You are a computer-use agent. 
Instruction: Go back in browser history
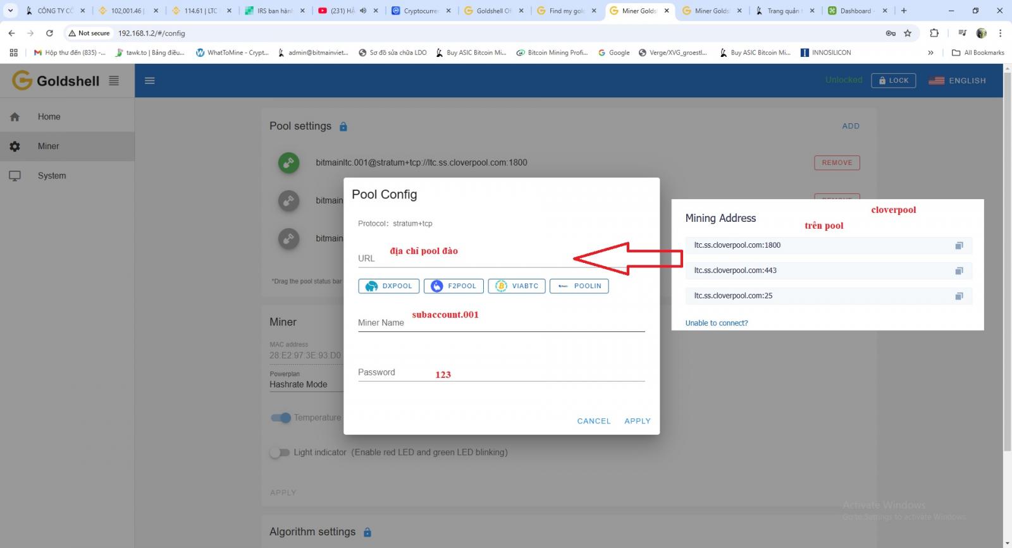11,33
